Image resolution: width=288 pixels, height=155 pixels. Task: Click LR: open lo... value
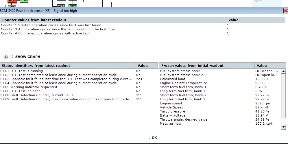[266, 75]
